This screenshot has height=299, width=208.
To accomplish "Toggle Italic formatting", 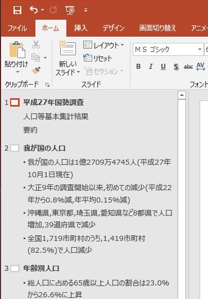I will [151, 67].
